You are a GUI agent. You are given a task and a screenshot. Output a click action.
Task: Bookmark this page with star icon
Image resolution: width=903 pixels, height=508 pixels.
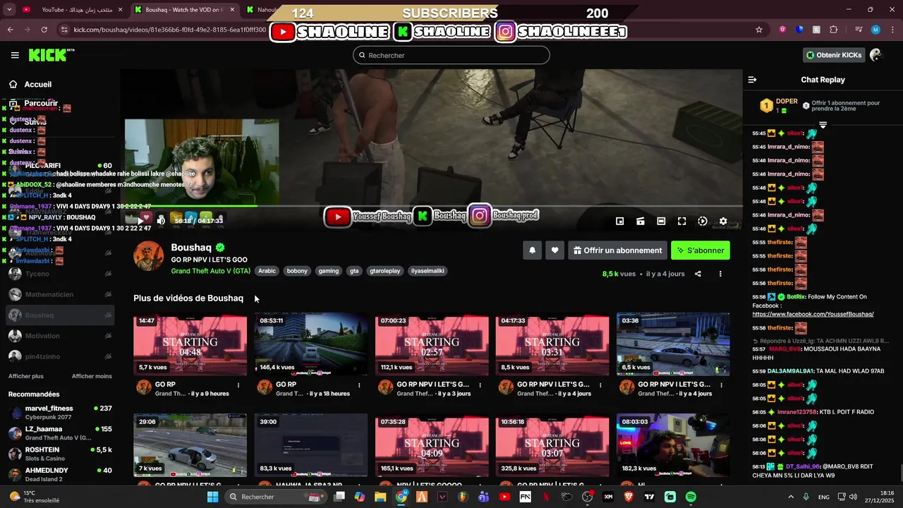759,30
